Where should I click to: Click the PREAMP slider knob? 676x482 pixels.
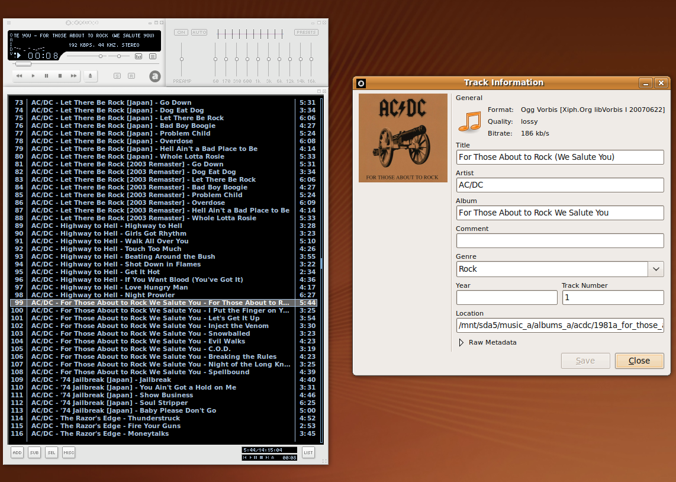click(182, 59)
